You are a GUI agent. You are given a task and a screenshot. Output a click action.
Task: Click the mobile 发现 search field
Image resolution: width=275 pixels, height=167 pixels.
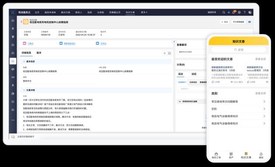[x=238, y=50]
